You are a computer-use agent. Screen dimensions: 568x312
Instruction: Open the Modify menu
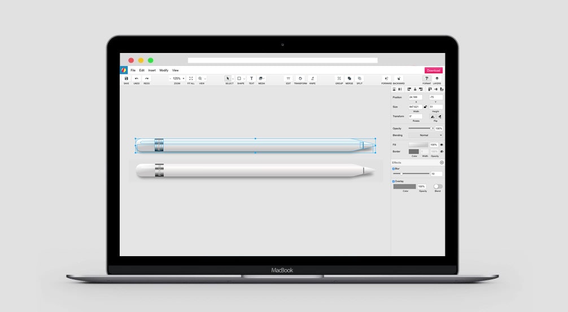(x=164, y=70)
